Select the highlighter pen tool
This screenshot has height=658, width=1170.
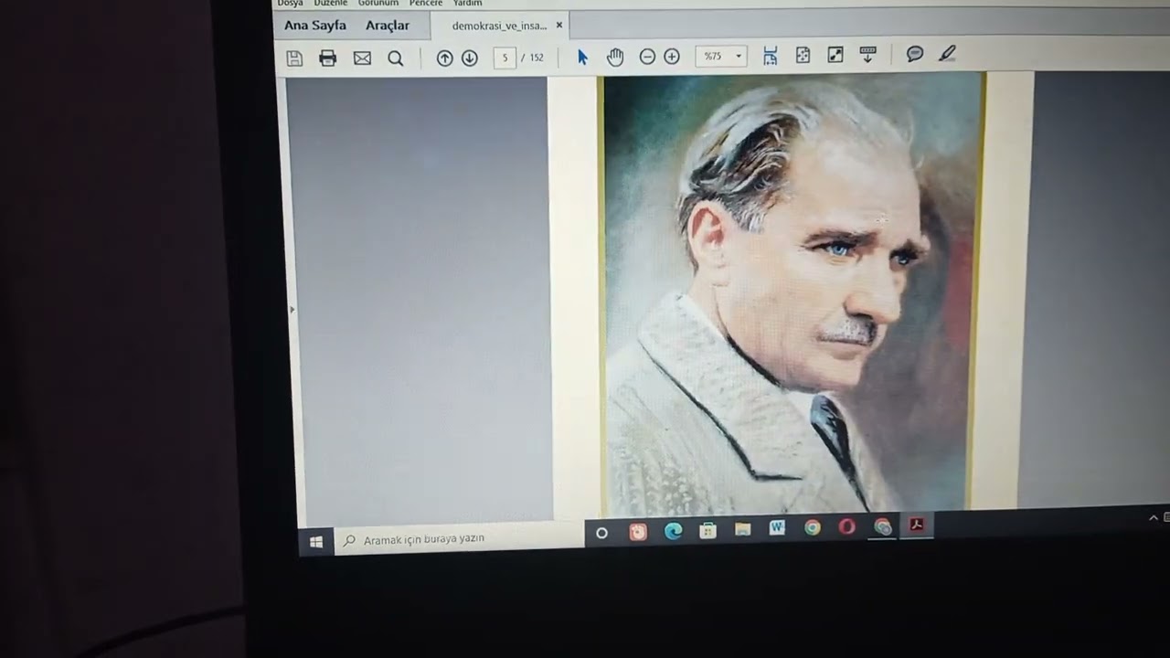(x=947, y=54)
